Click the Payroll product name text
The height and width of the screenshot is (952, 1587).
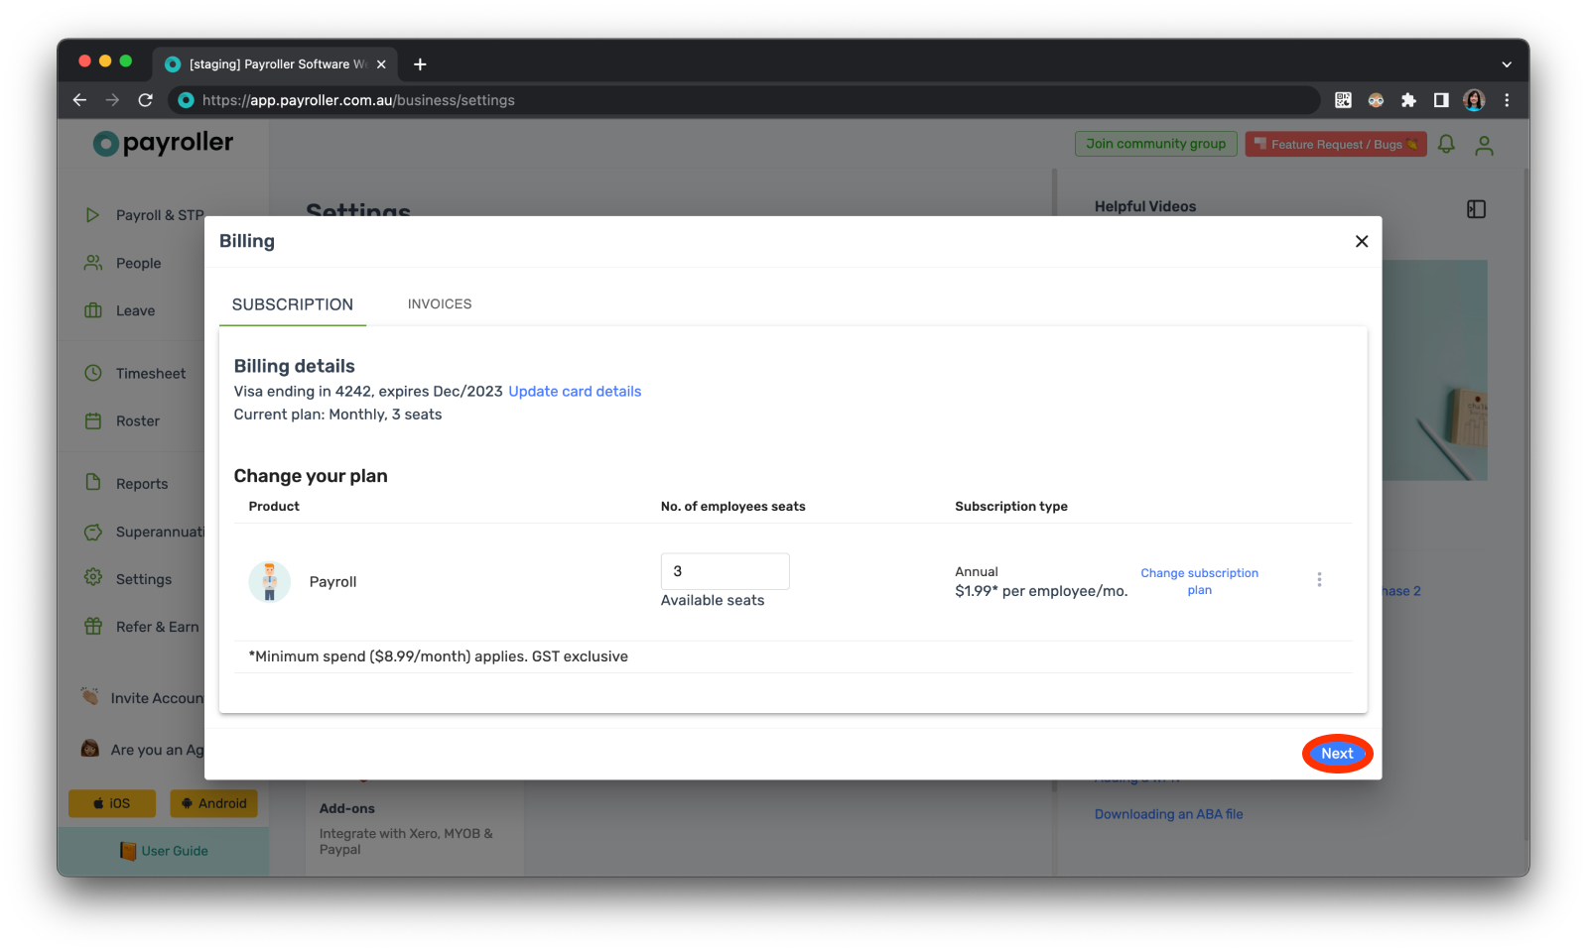click(332, 582)
